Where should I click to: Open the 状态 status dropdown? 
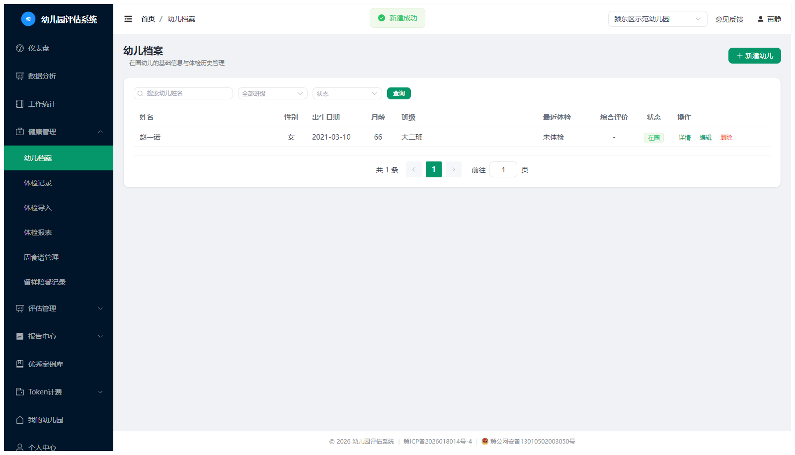coord(347,93)
